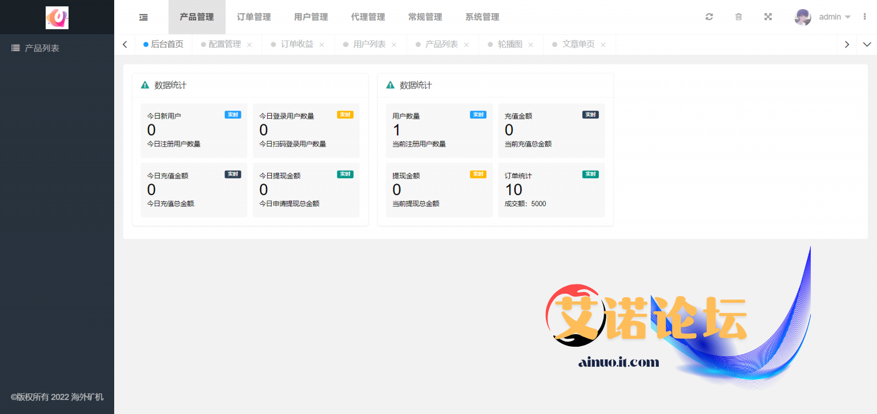The image size is (877, 414).
Task: Open the vertical dots more menu
Action: click(864, 17)
